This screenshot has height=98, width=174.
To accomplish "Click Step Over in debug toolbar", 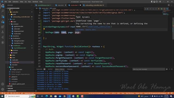I will pyautogui.click(x=150, y=9).
